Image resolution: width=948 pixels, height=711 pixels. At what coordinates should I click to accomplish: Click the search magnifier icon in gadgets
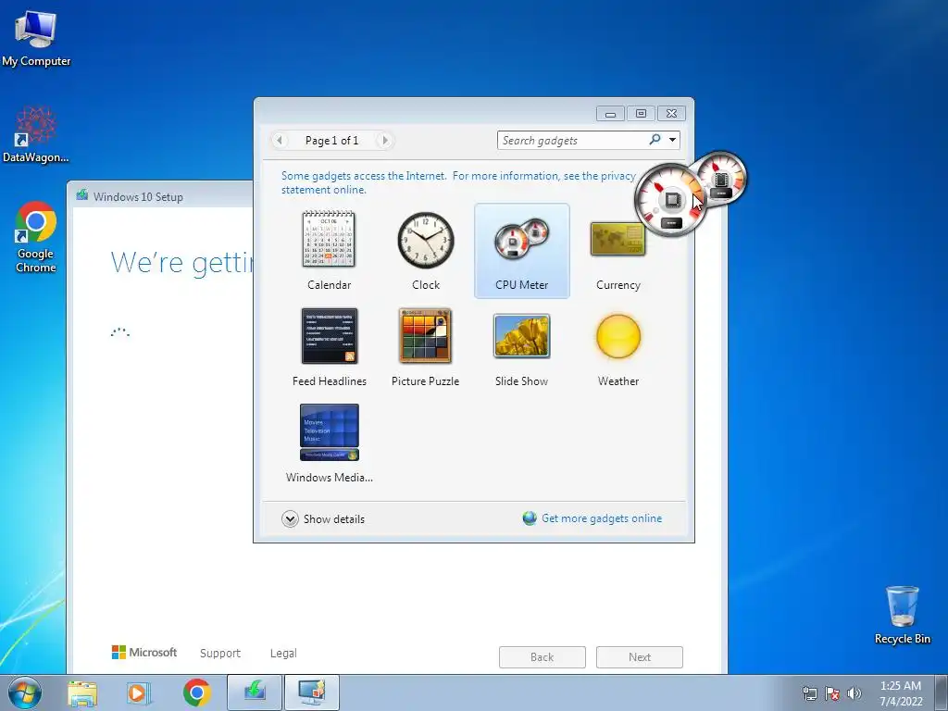click(x=655, y=140)
